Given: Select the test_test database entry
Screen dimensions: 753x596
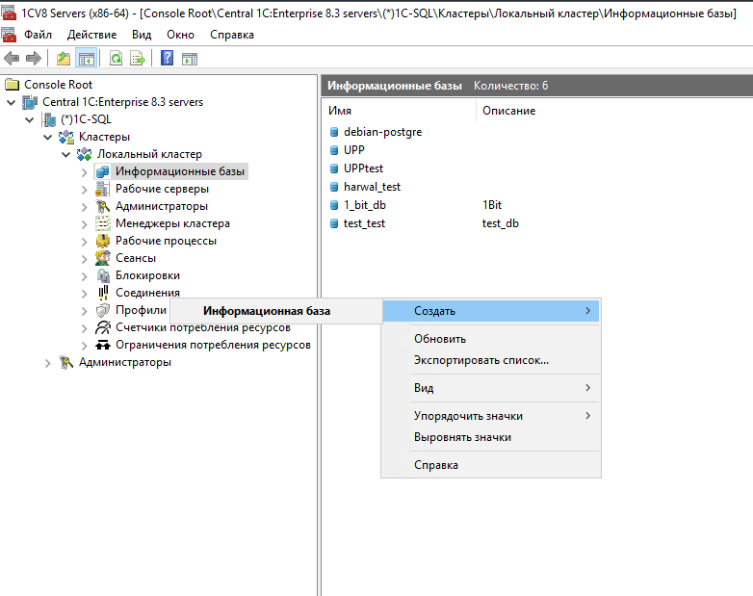Looking at the screenshot, I should [365, 223].
